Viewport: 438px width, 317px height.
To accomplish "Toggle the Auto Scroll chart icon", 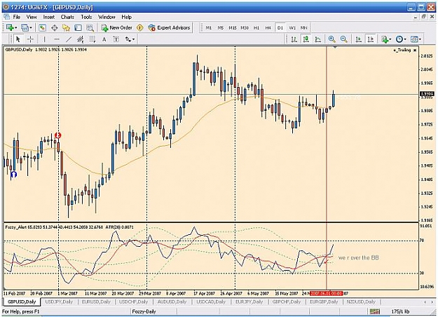I will pyautogui.click(x=358, y=39).
